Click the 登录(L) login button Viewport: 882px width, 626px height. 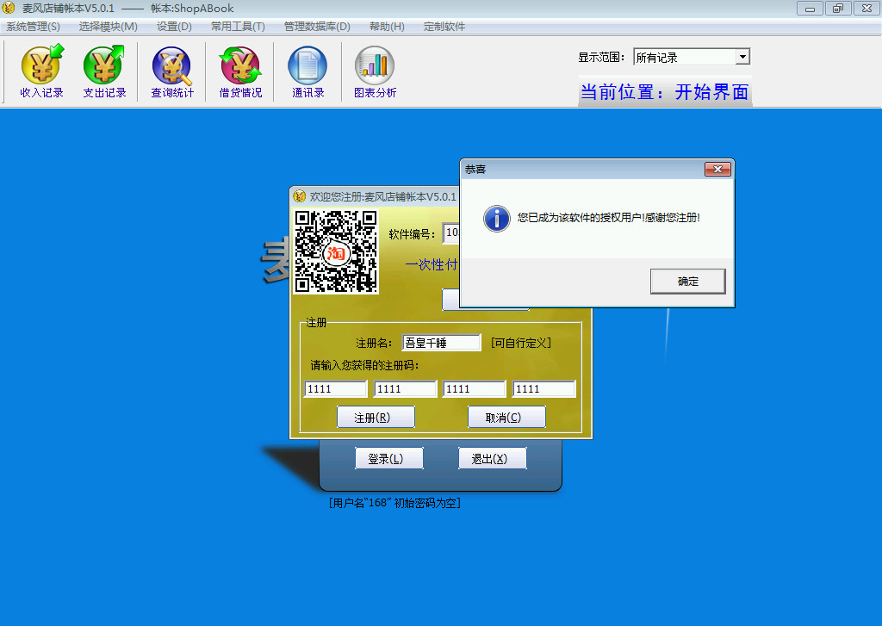coord(388,459)
